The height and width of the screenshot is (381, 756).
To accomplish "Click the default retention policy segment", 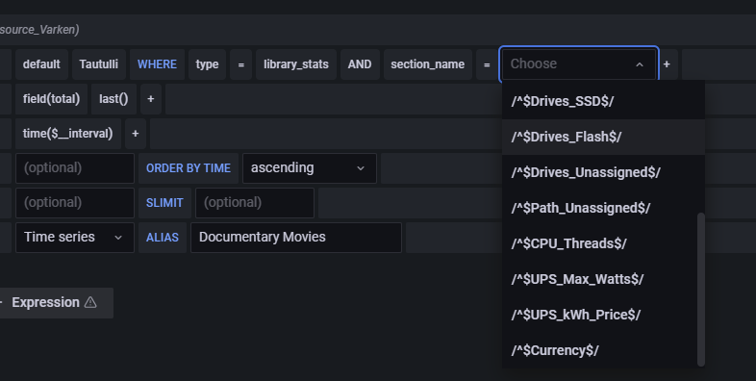I will pyautogui.click(x=41, y=64).
